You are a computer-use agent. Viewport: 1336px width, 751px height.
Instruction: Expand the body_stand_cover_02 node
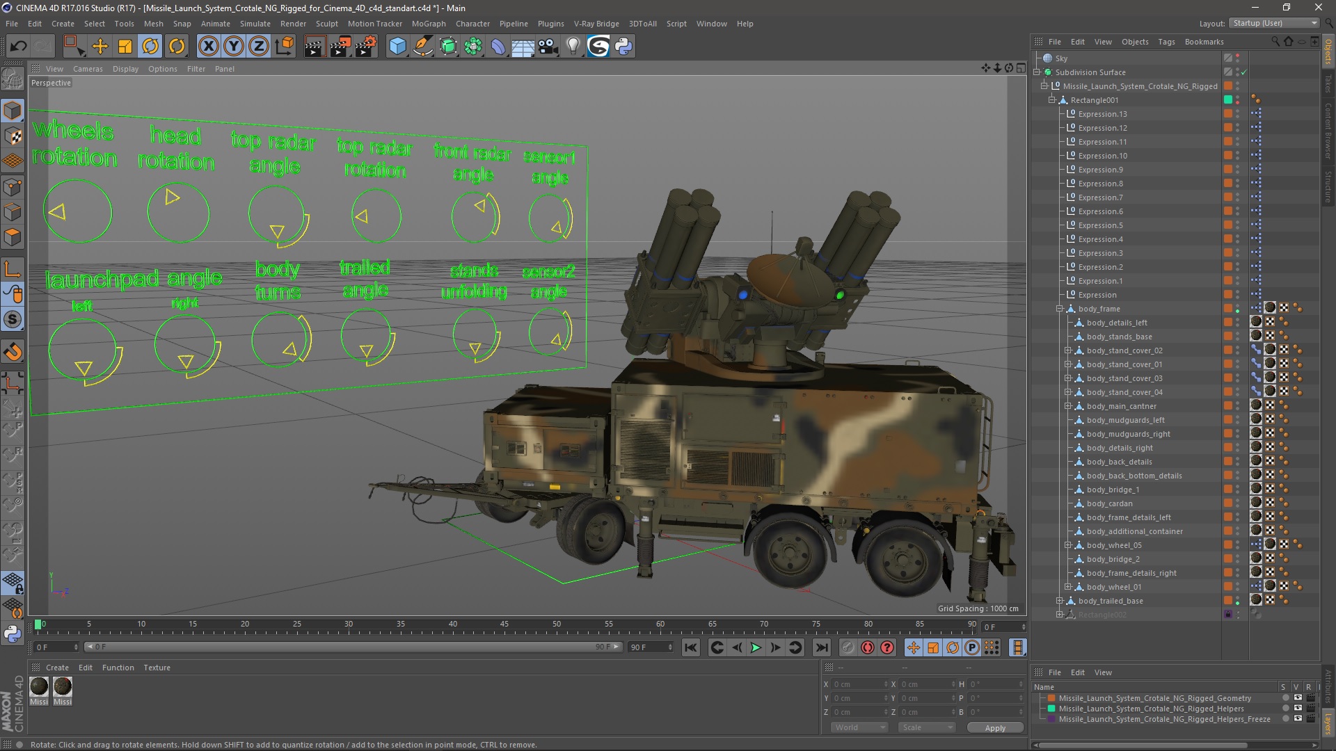[x=1067, y=350]
